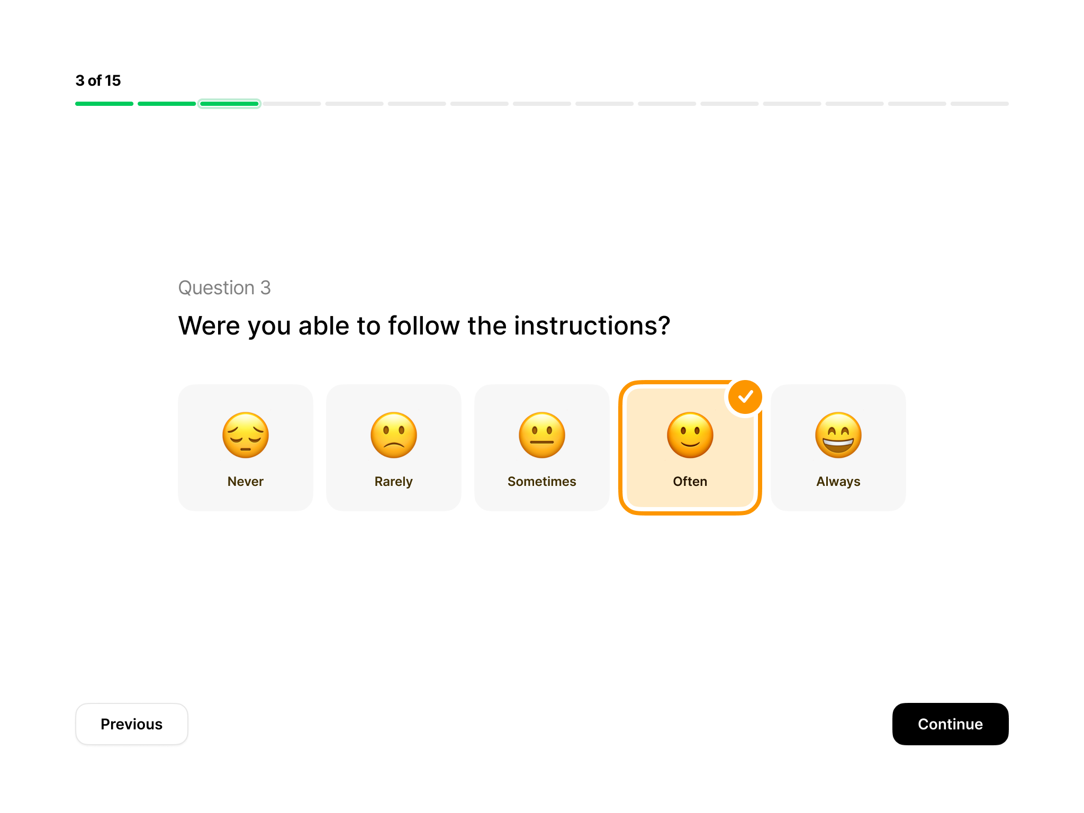Select the Always answer option
The width and height of the screenshot is (1084, 813).
[x=838, y=447]
